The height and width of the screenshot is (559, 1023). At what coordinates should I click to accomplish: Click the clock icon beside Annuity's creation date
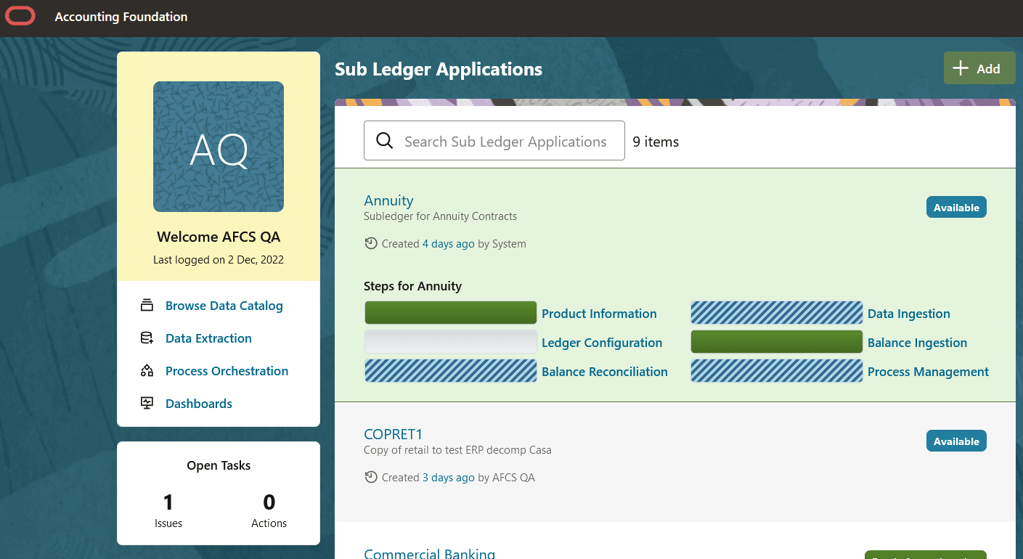[x=370, y=243]
